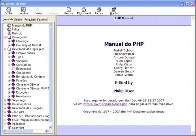Viewport: 196px width, 136px height.
Task: Click the book icon beside Segurança
Action: point(9,100)
